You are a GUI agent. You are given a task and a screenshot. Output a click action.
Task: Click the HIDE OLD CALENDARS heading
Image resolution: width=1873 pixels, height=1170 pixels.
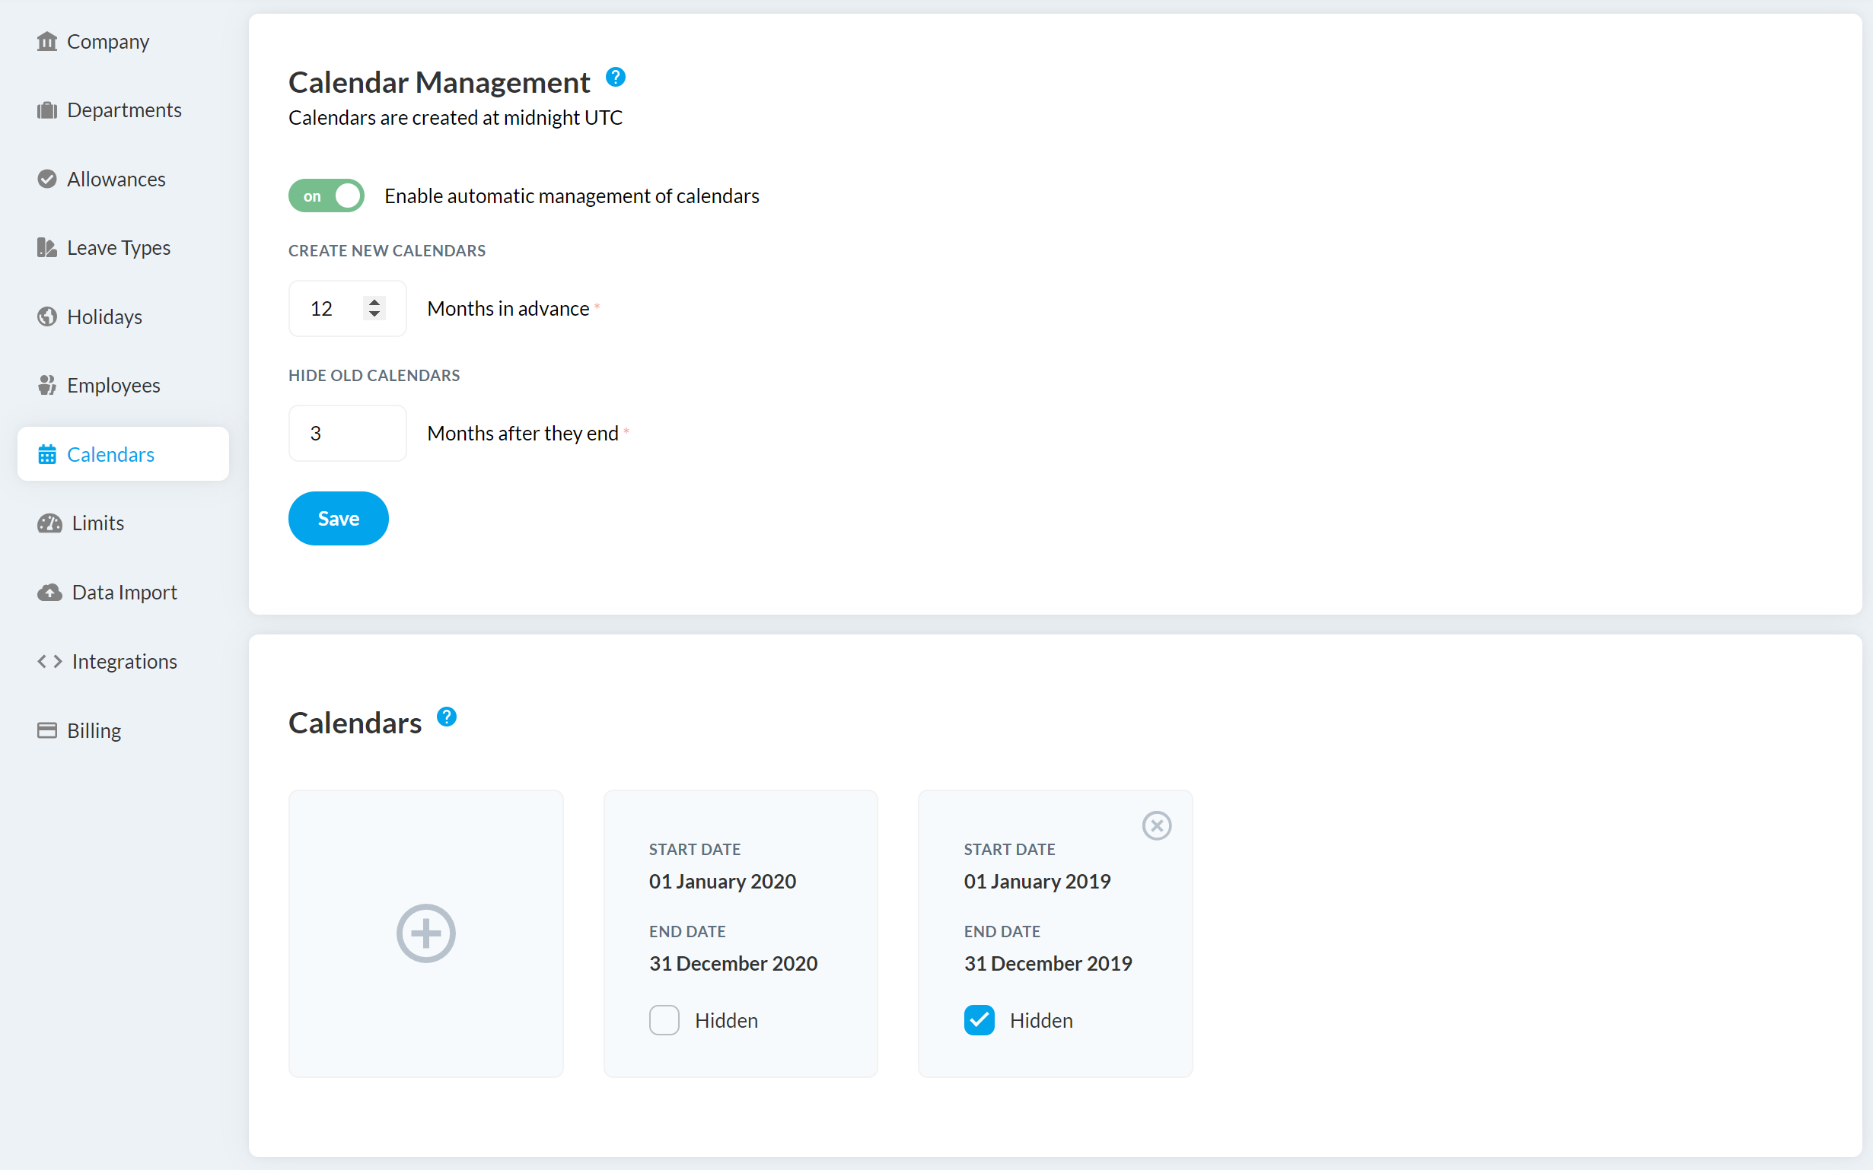(374, 375)
